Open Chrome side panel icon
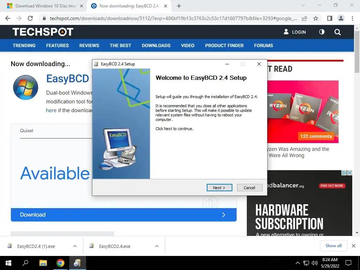The width and height of the screenshot is (360, 270). coord(329,18)
